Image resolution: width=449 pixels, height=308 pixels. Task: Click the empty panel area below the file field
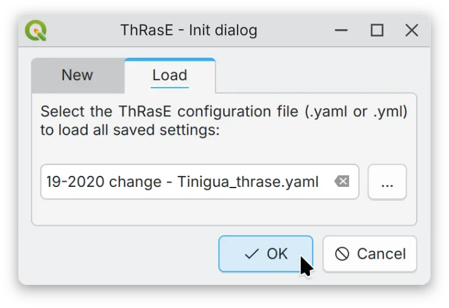[x=224, y=212]
